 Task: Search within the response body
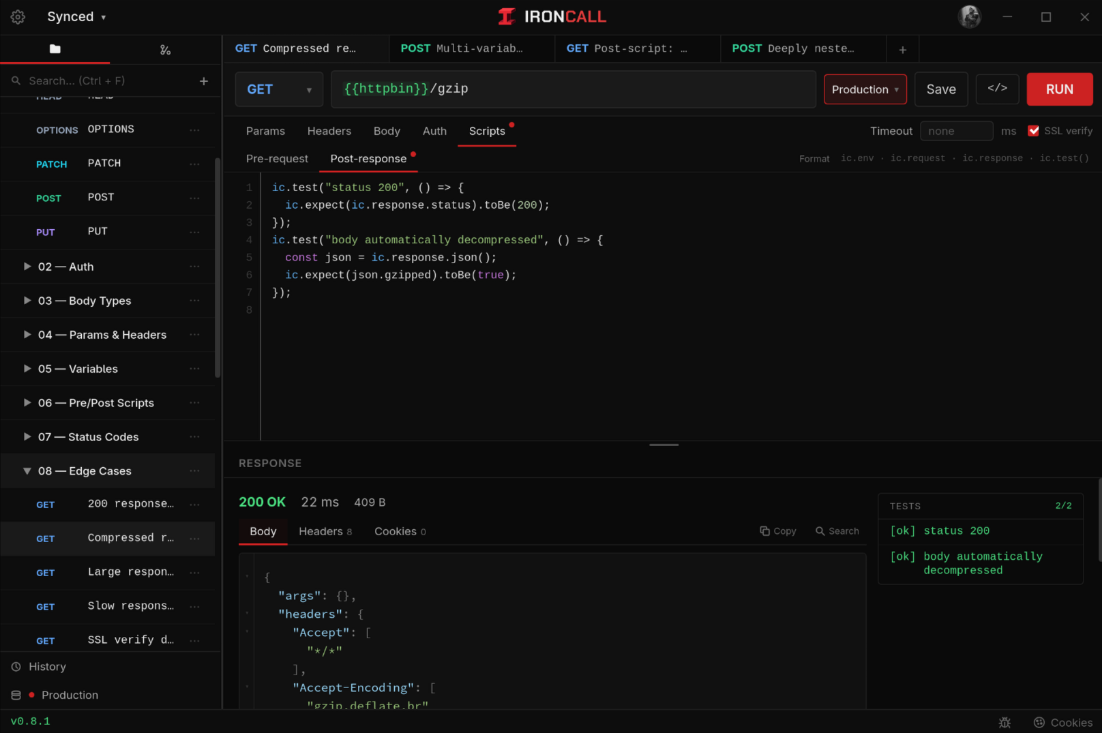(x=837, y=531)
